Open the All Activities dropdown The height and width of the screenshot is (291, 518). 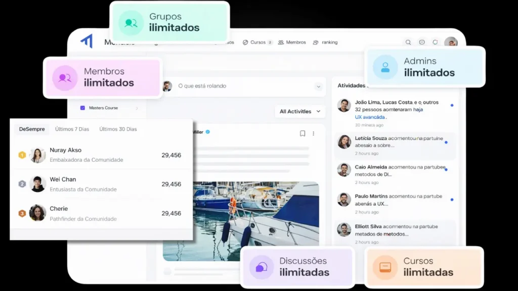[300, 111]
